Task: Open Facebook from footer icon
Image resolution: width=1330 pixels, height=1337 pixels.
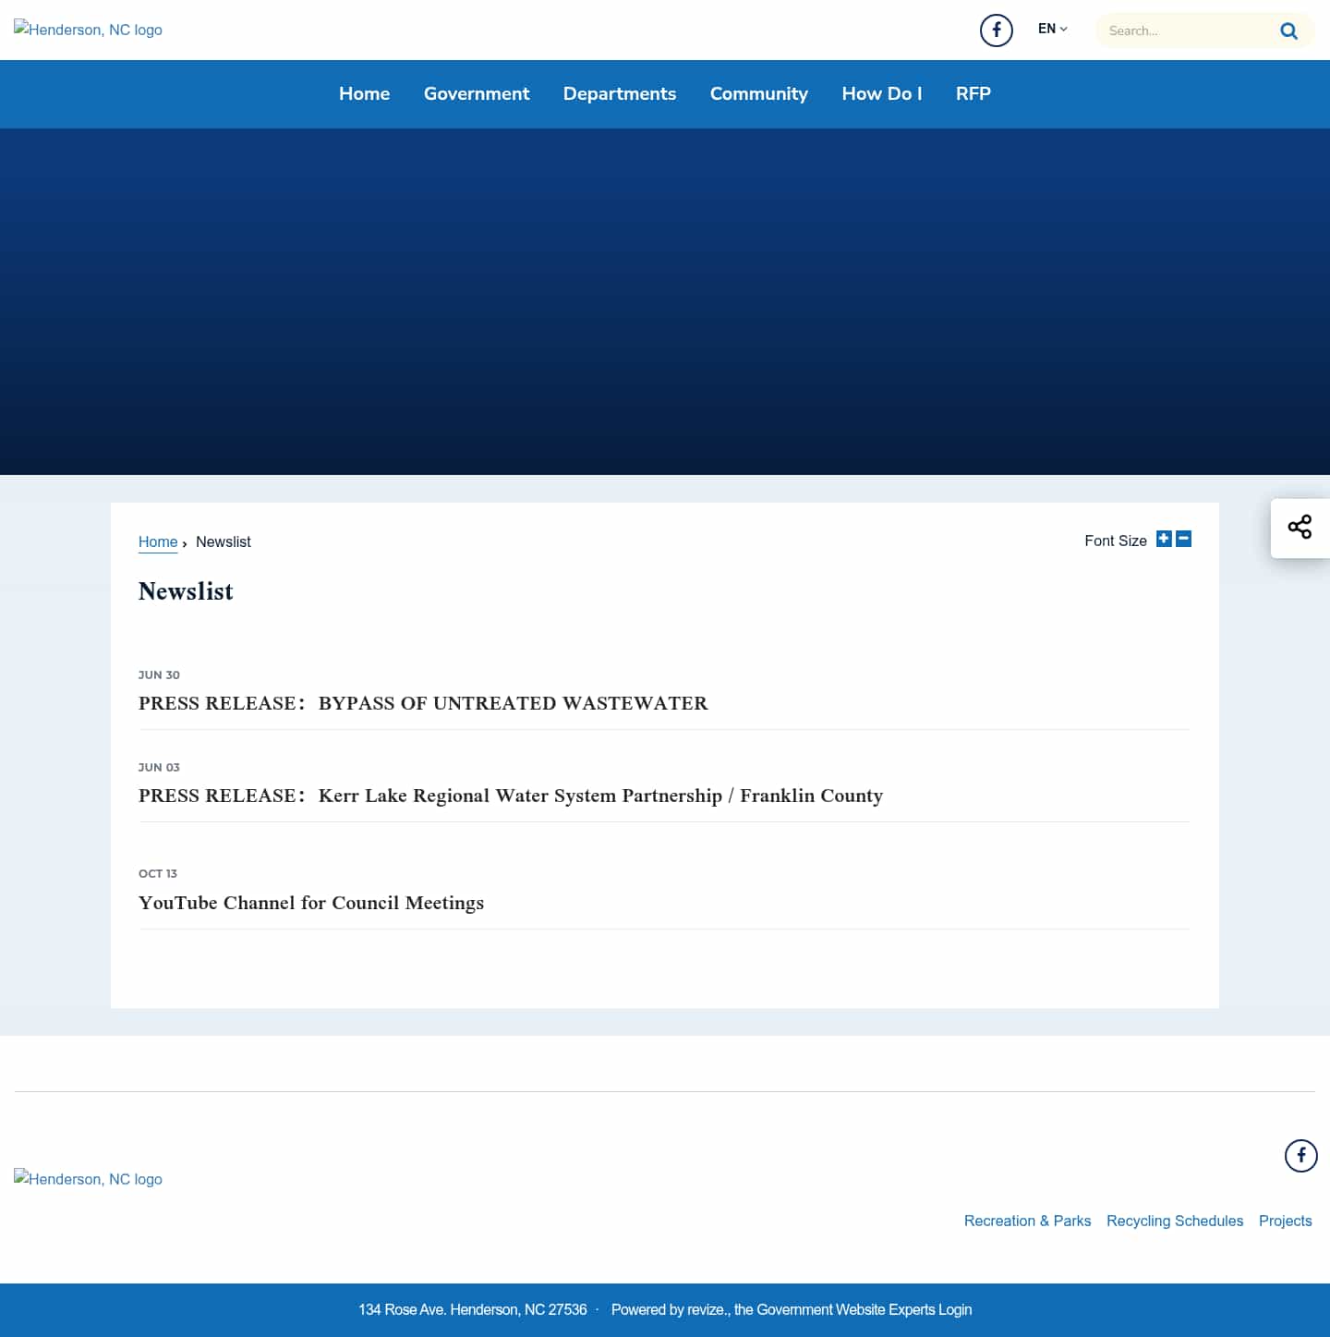Action: tap(1300, 1155)
